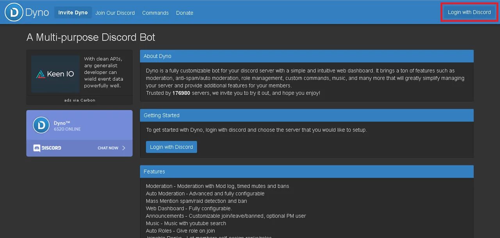Click CHAT NOW in Discord widget
Screen dimensions: 500x238
[108, 148]
